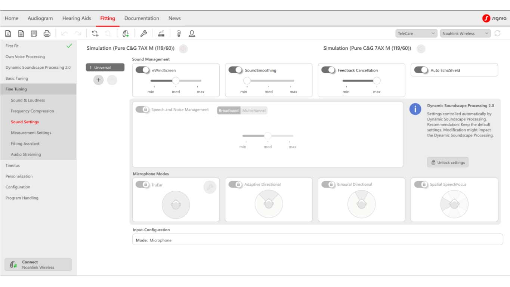The height and width of the screenshot is (287, 510).
Task: Turn off the Auto EchoShield switch
Action: 421,70
